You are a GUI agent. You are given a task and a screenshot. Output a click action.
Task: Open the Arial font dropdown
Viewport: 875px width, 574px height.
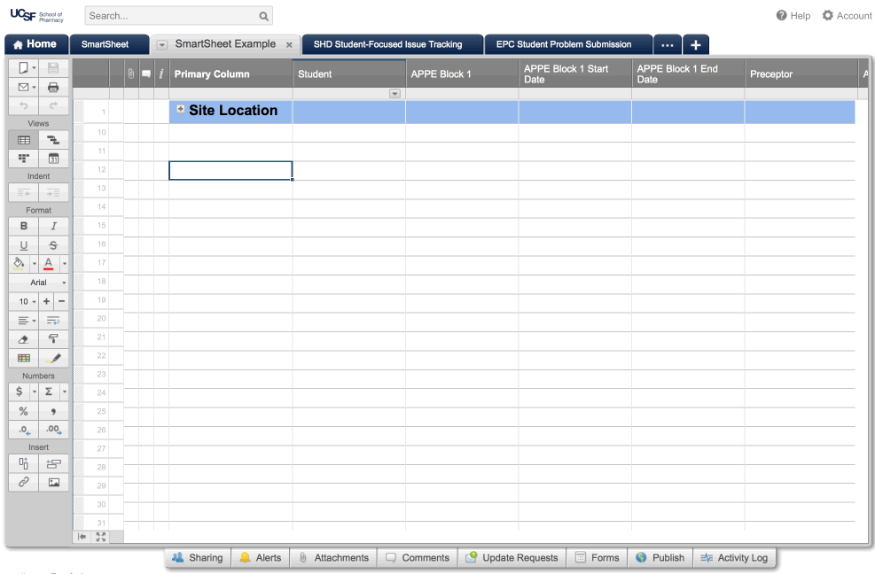(x=38, y=283)
